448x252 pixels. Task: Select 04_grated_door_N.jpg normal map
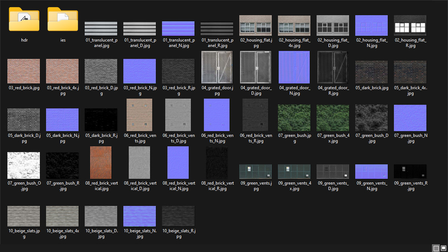[294, 67]
